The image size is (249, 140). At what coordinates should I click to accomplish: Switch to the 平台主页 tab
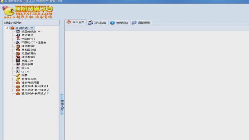[76, 22]
